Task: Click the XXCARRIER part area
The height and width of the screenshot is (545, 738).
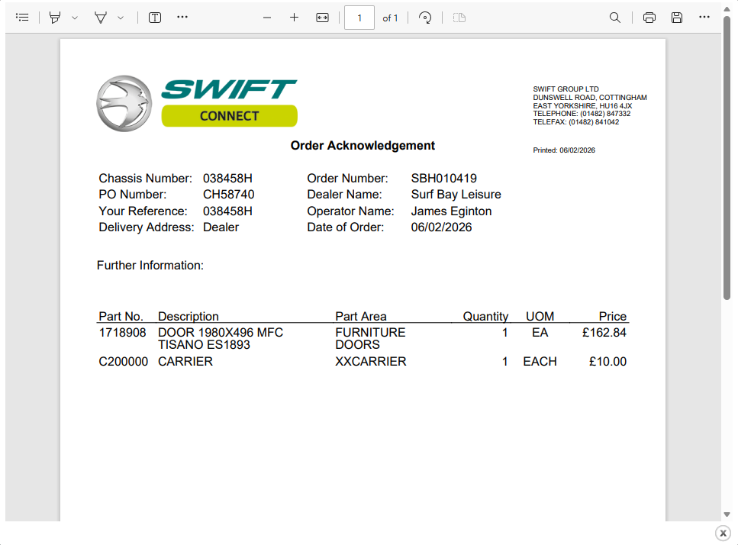Action: point(371,362)
